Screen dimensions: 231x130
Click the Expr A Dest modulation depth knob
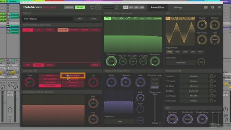coord(212,96)
